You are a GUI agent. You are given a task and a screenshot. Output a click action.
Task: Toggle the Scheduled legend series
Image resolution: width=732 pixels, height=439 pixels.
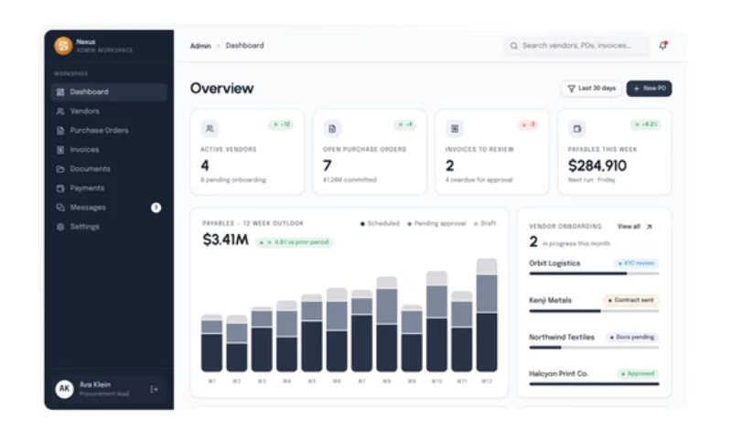(x=380, y=223)
